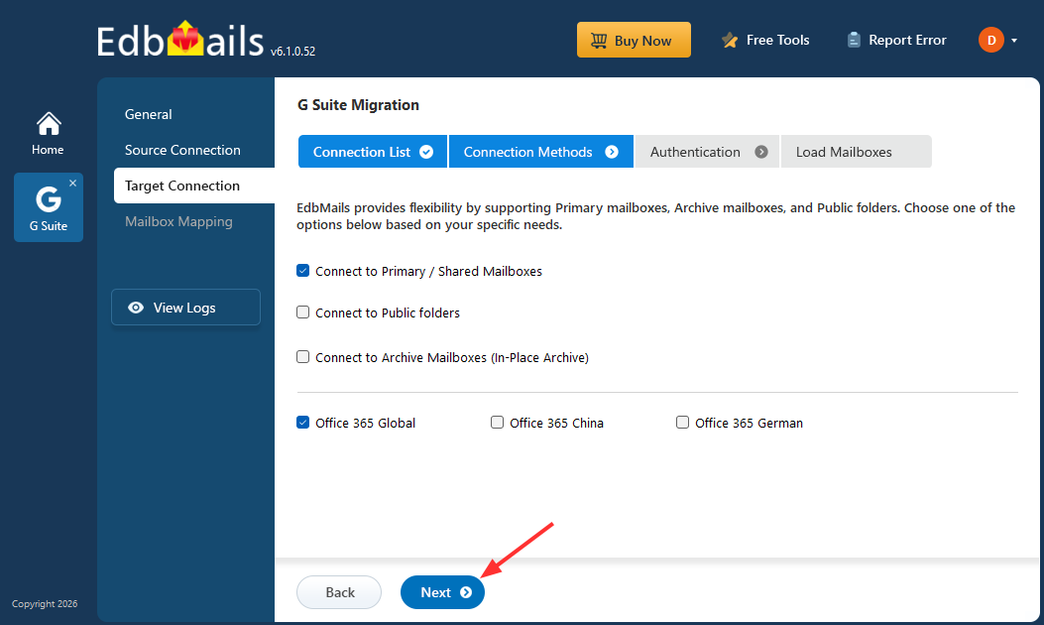
Task: Open Report Error clipboard icon
Action: coord(854,41)
